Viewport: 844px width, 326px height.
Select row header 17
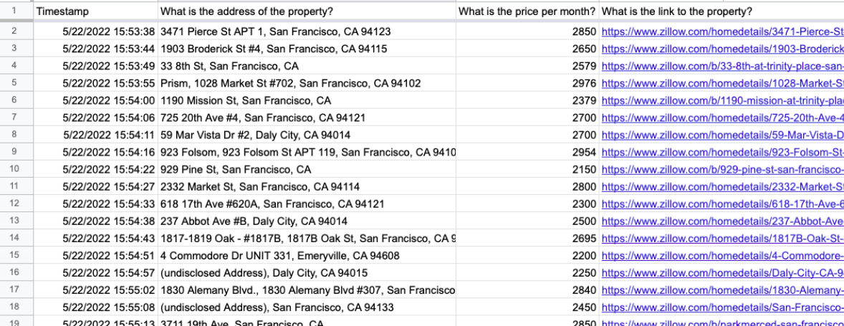[x=14, y=289]
